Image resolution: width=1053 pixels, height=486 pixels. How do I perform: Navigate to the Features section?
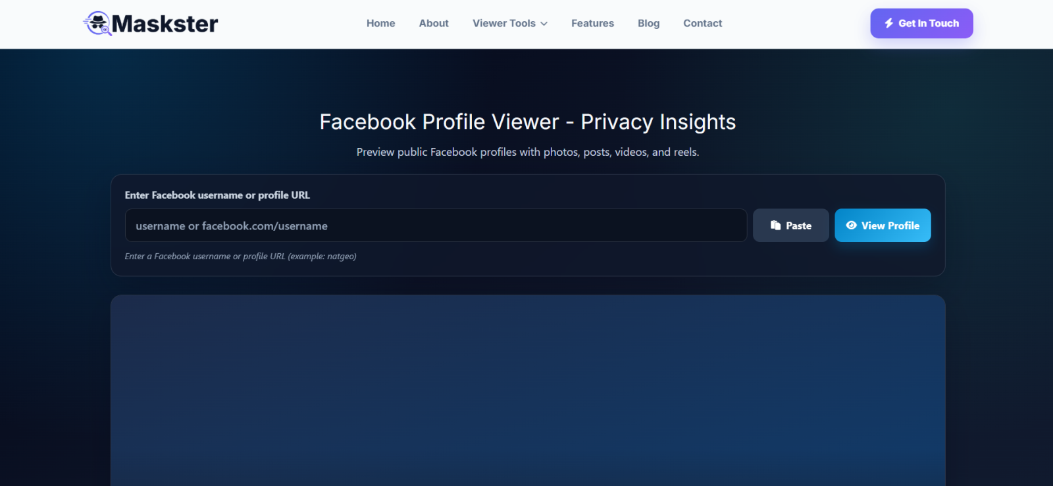592,23
